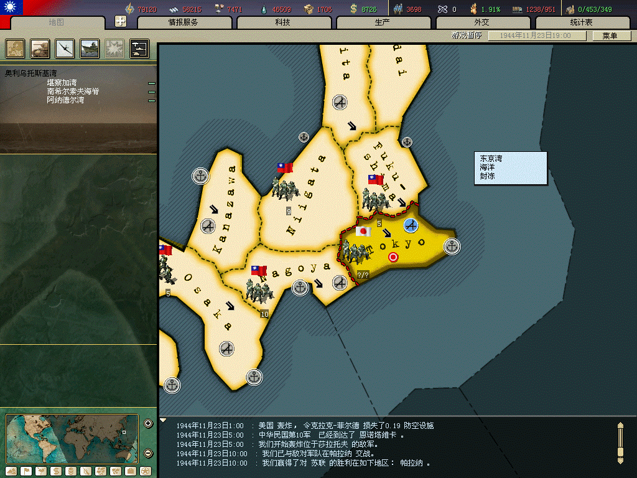Viewport: 637px width, 478px height.
Task: Toggle the green bar next to 堪察加湾
Action: [x=152, y=83]
